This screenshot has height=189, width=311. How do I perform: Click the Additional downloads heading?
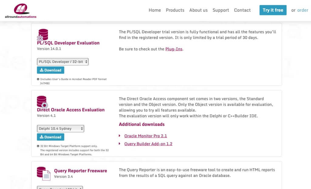[142, 124]
